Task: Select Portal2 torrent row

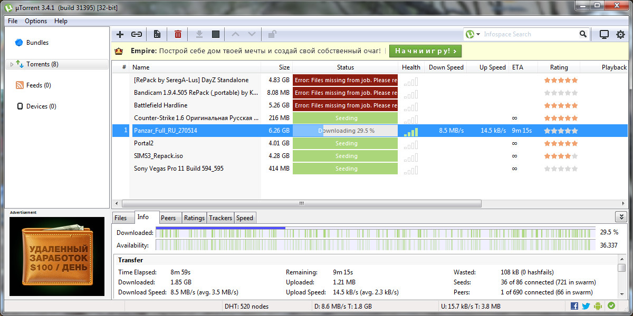Action: click(x=369, y=143)
